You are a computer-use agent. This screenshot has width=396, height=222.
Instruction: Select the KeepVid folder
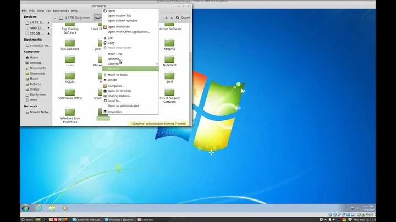169,45
